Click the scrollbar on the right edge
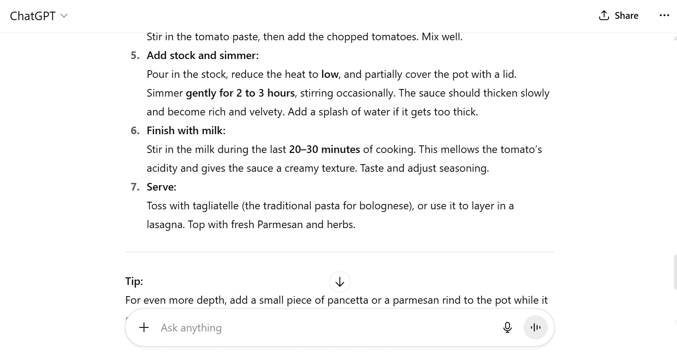This screenshot has height=352, width=677. (x=674, y=271)
